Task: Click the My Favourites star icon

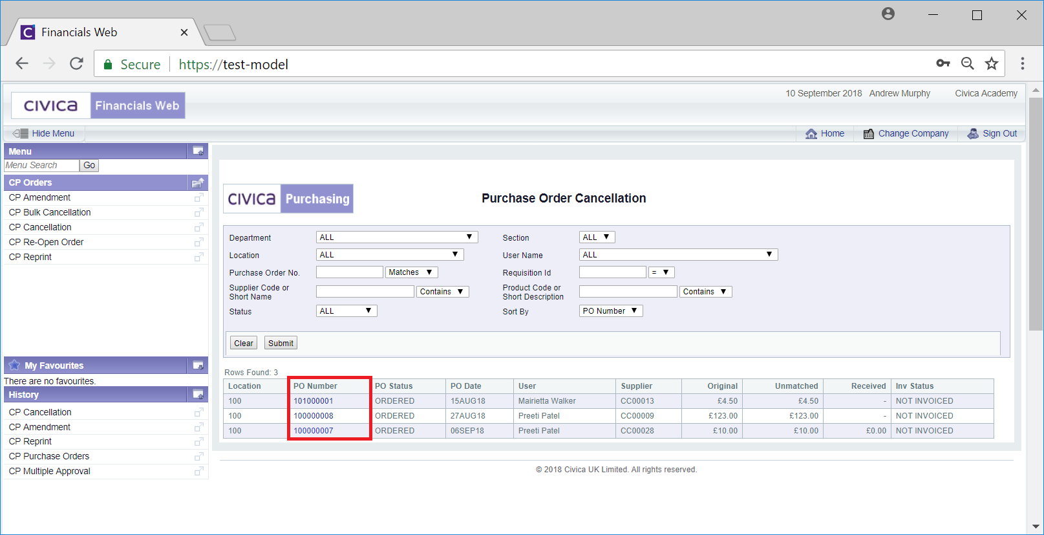Action: point(14,365)
